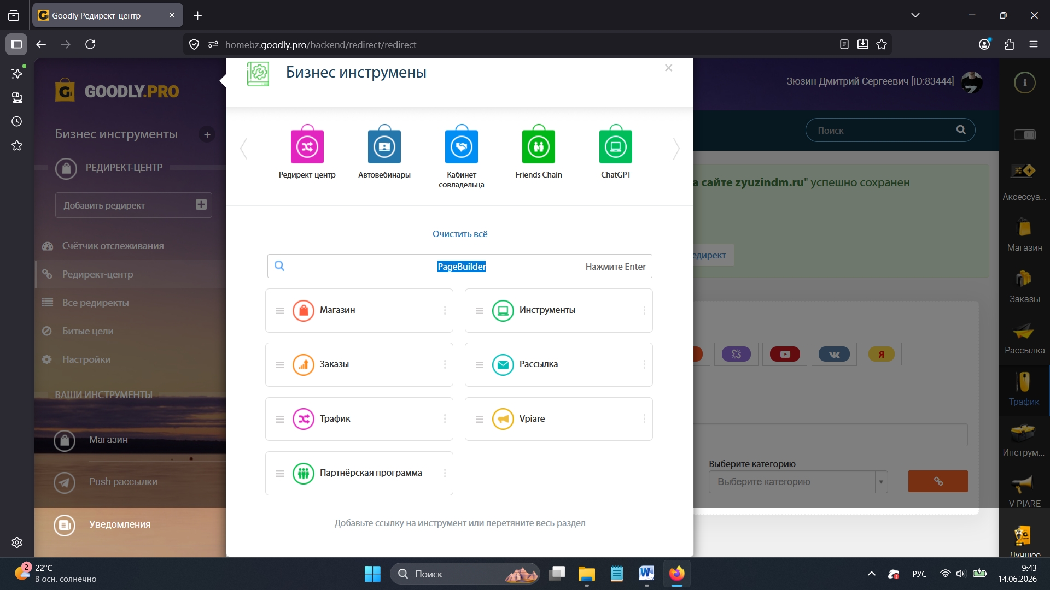The image size is (1050, 590).
Task: Click the info icon in right panel
Action: click(x=1025, y=82)
